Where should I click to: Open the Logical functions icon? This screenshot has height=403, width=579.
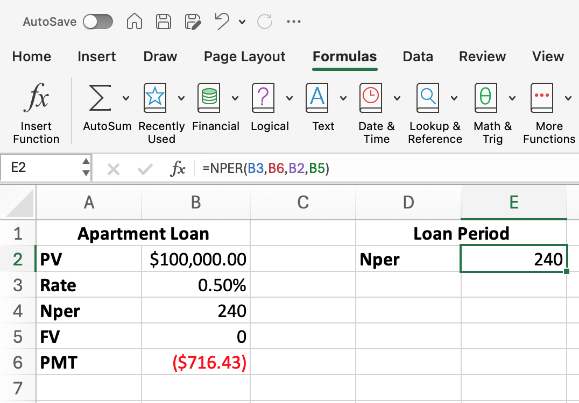pos(263,98)
